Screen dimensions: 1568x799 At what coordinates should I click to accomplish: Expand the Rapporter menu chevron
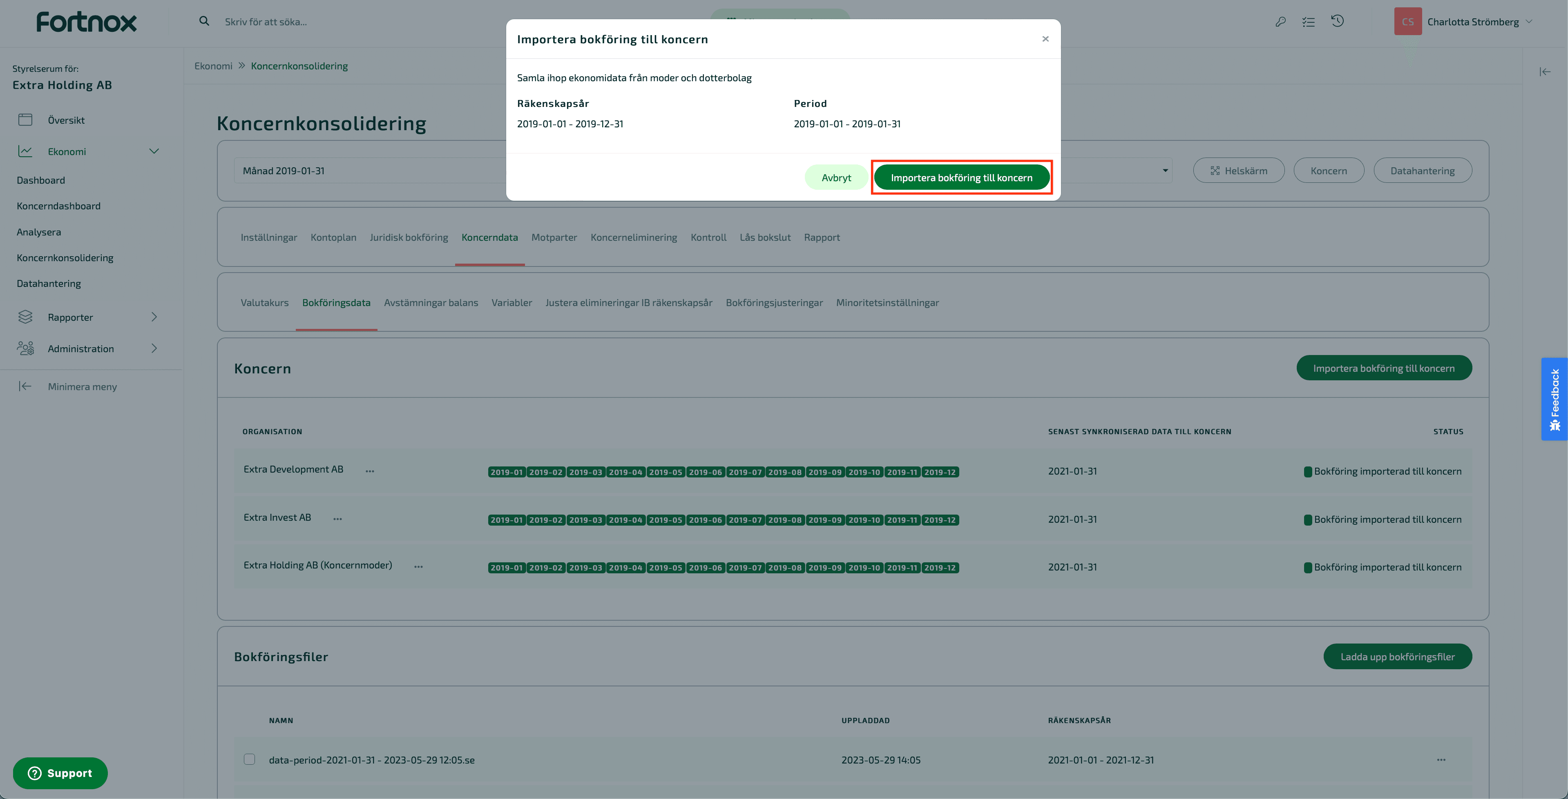[154, 317]
